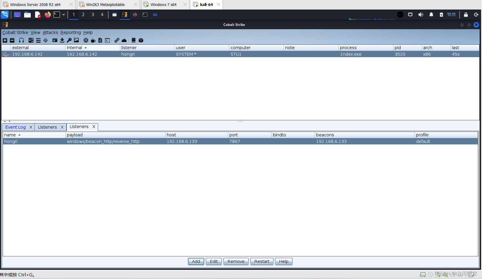The image size is (482, 279).
Task: Open screenshots via the picture icon
Action: pyautogui.click(x=76, y=40)
